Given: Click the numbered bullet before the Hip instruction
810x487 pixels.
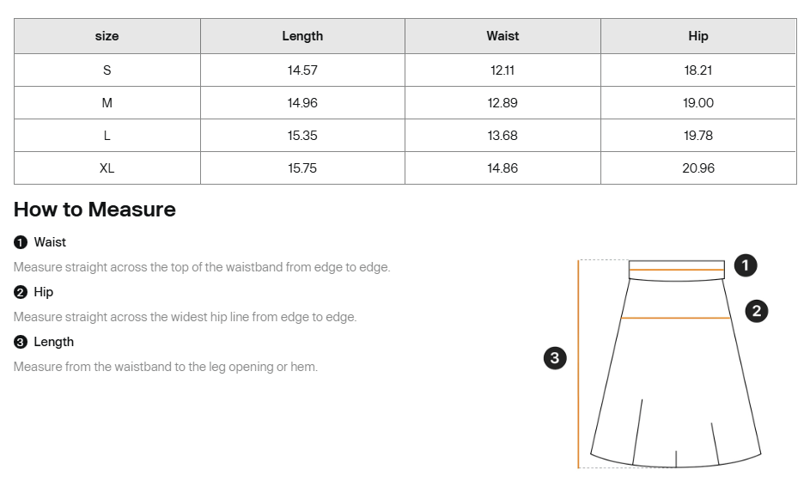Looking at the screenshot, I should tap(21, 292).
